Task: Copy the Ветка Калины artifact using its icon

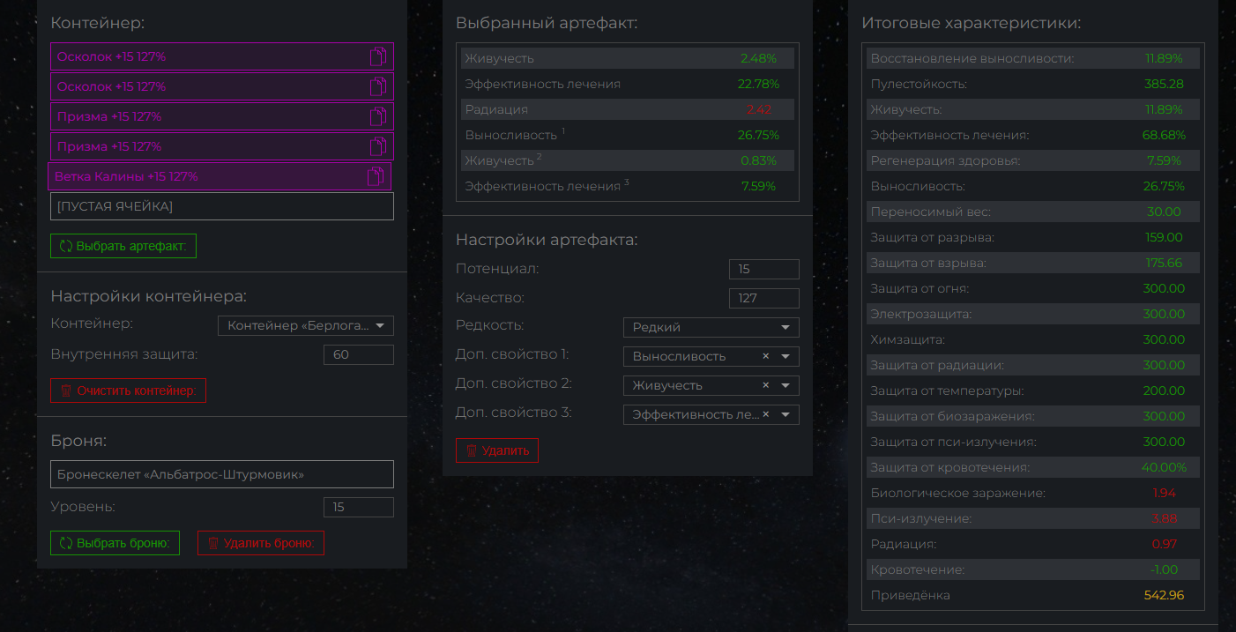Action: pos(375,176)
